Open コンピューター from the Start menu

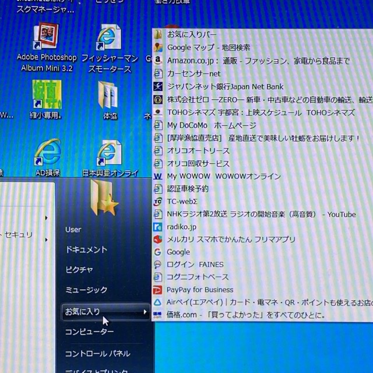click(89, 332)
